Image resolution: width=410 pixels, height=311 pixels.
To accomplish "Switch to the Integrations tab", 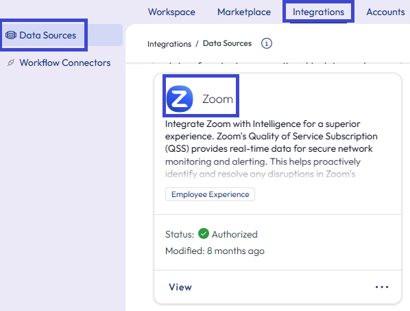I will (318, 12).
